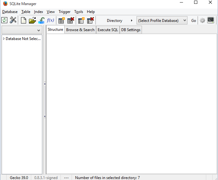
Task: Open the View menu
Action: (51, 12)
